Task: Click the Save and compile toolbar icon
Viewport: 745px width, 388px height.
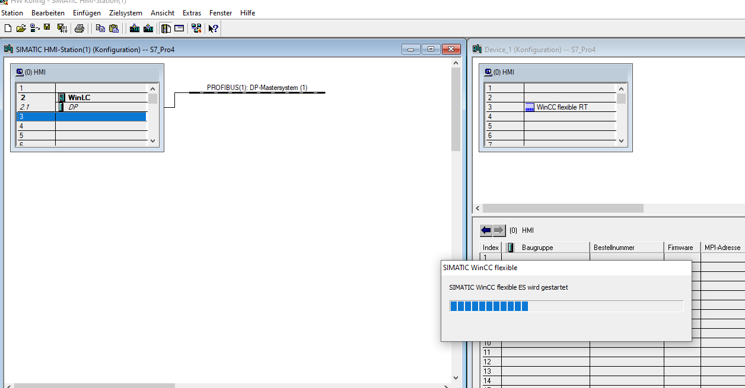Action: coord(62,28)
